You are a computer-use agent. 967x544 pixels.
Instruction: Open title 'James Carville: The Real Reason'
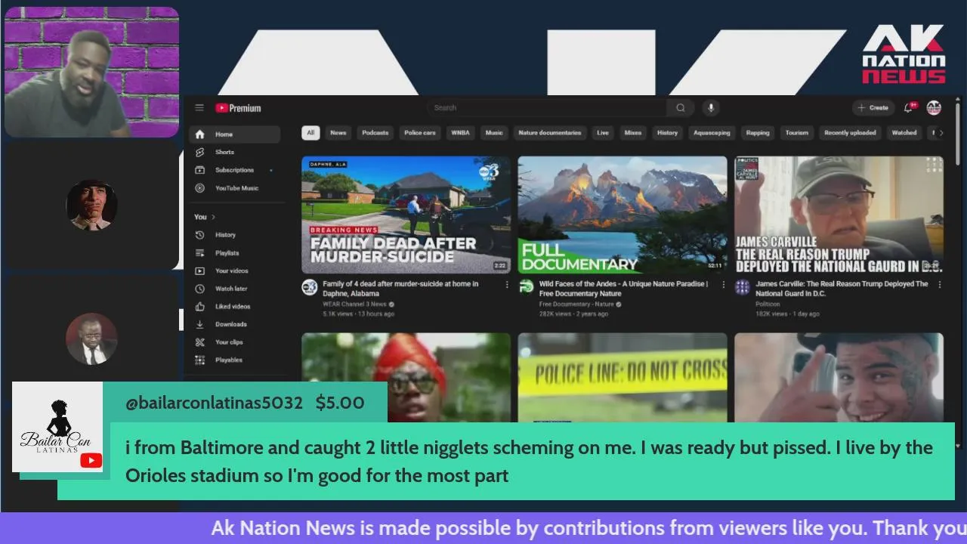842,289
